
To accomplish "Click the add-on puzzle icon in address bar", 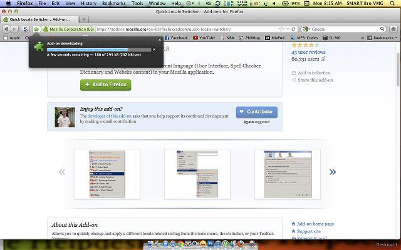I will point(36,29).
